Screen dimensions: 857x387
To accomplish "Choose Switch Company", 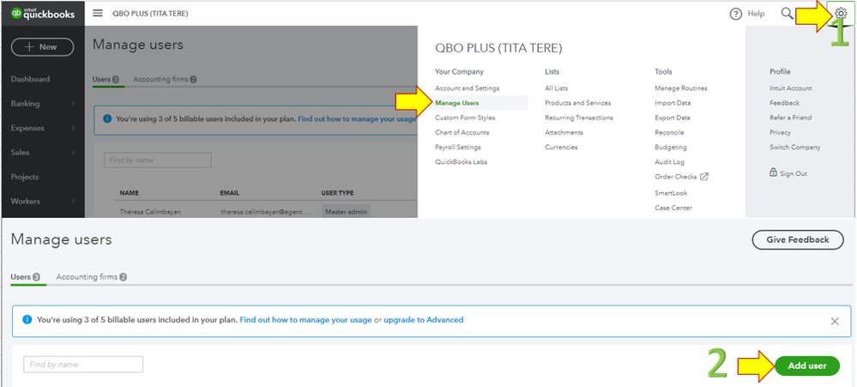I will (x=795, y=147).
